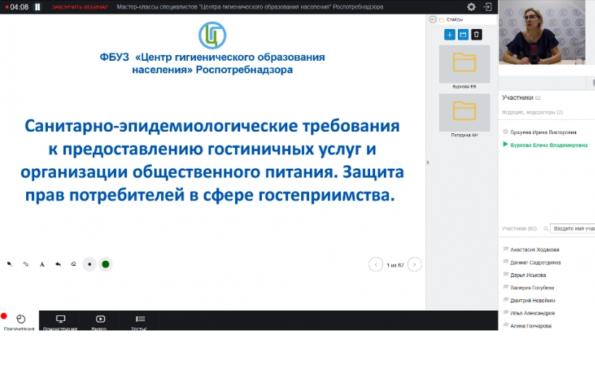This screenshot has width=595, height=371.
Task: Select the text annotation tool
Action: pos(42,264)
